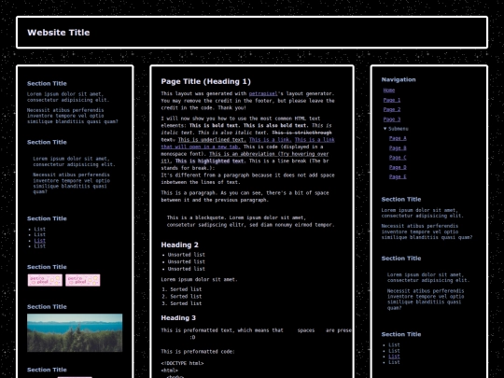The height and width of the screenshot is (378, 504).
Task: Visit Page 3 navigation link
Action: point(392,119)
